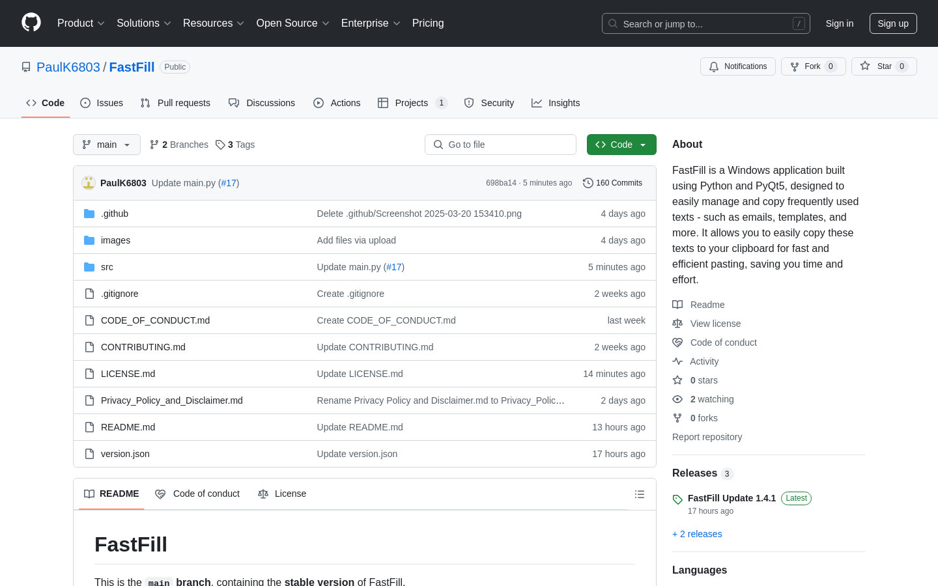Open the README outline list icon
Screen dimensions: 938x586
pyautogui.click(x=640, y=494)
